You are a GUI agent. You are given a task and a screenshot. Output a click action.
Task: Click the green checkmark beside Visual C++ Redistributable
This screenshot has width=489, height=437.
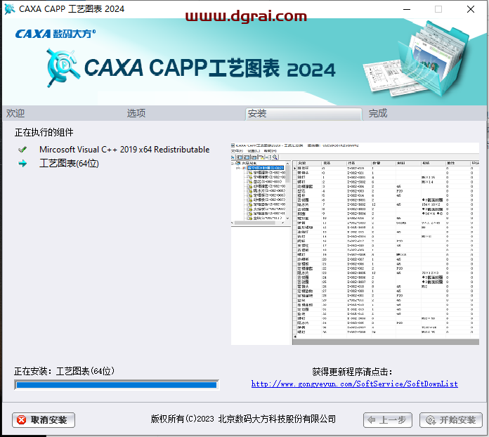22,150
